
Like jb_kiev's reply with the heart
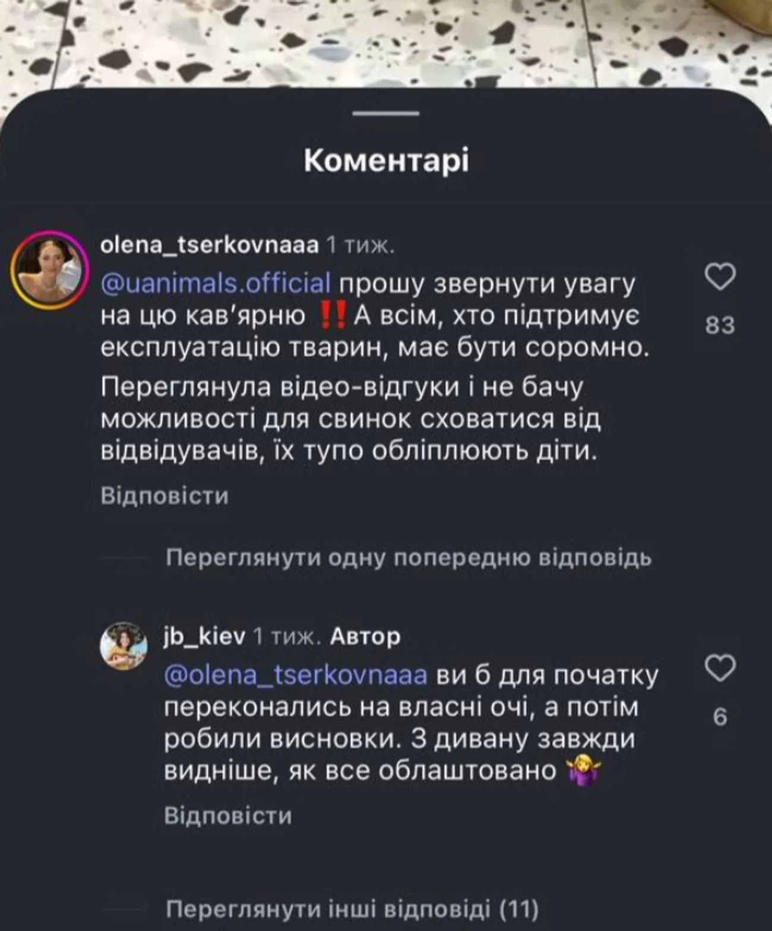click(x=720, y=669)
